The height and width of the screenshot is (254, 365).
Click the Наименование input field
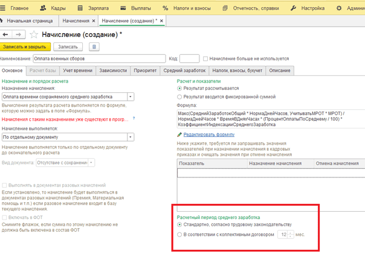click(99, 59)
